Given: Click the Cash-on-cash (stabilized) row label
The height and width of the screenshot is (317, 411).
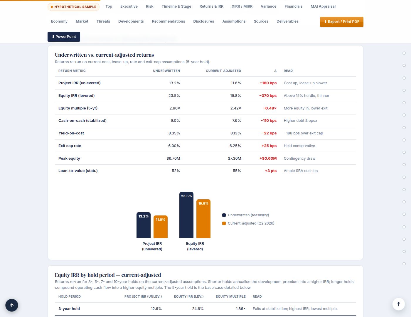Looking at the screenshot, I should click(x=82, y=121).
